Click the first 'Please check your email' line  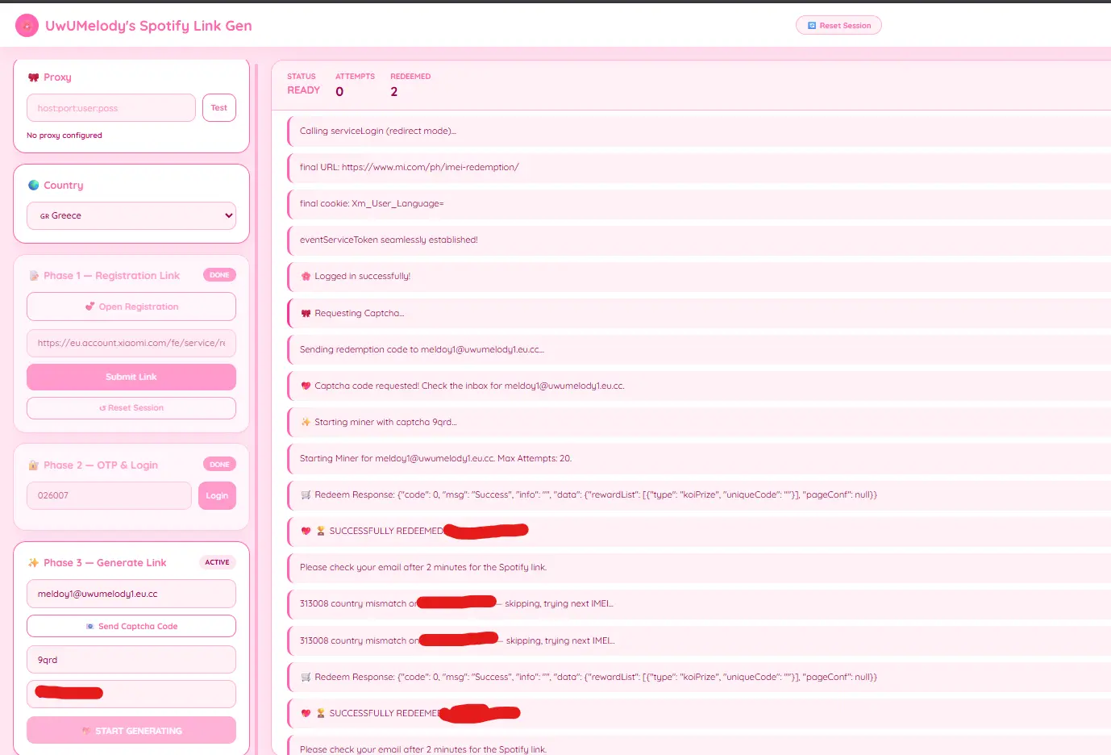699,567
